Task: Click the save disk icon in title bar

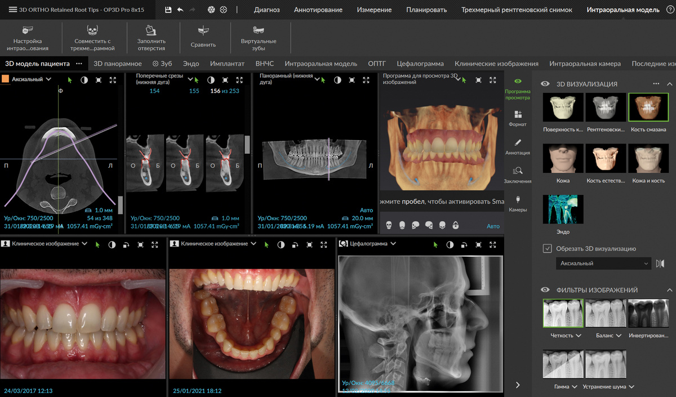Action: (x=168, y=10)
